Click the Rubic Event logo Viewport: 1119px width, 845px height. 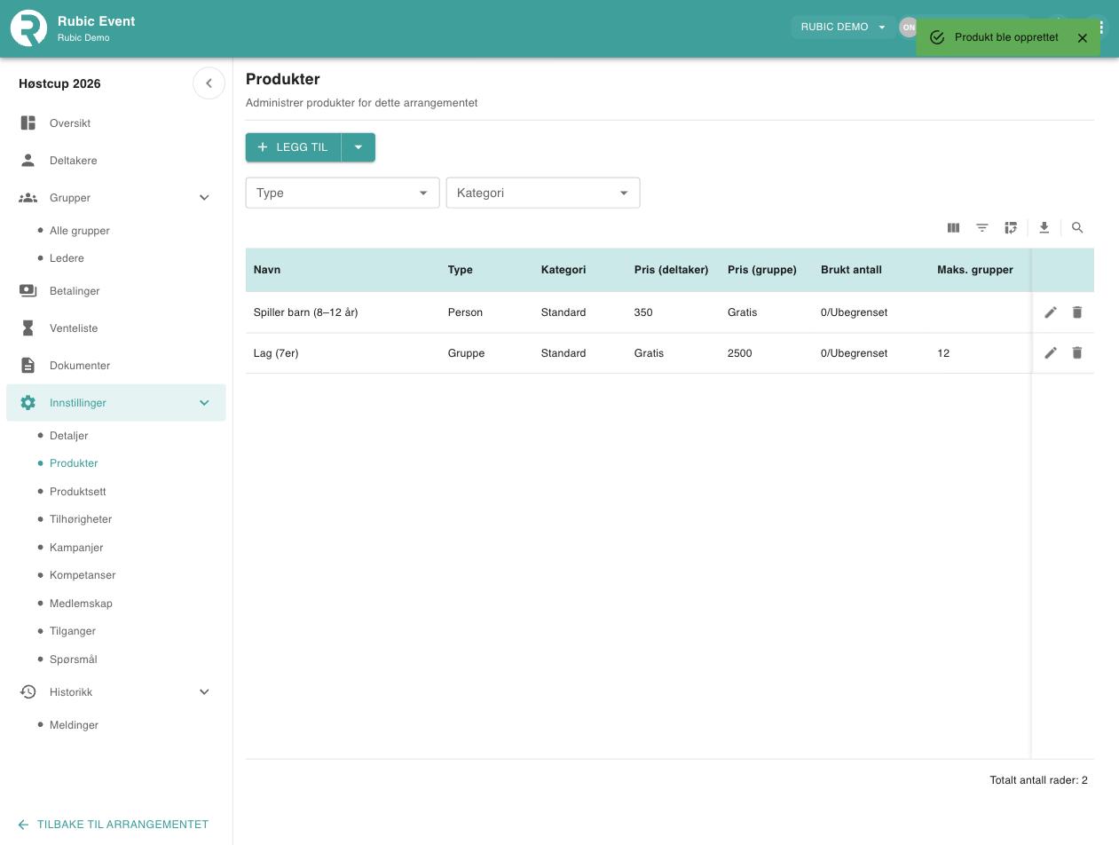click(28, 28)
